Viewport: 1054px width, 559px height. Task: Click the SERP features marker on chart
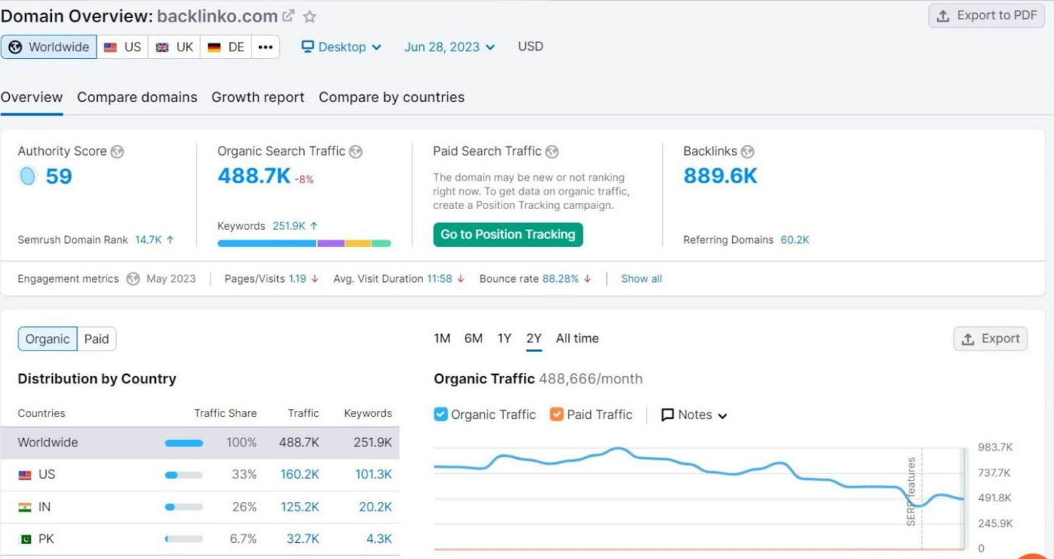coord(911,492)
